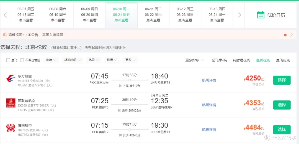Expand the notice bar with the right chevron
Image resolution: width=299 pixels, height=144 pixels.
point(291,35)
